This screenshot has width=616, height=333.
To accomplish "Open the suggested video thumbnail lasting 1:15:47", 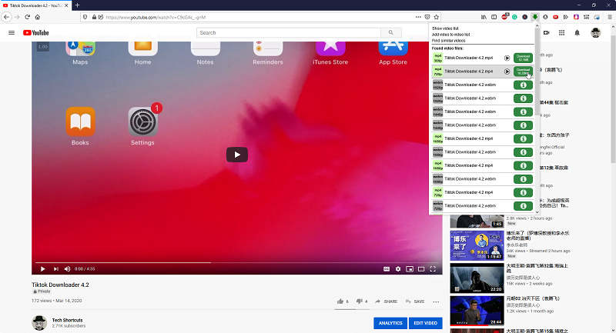I will click(x=477, y=245).
